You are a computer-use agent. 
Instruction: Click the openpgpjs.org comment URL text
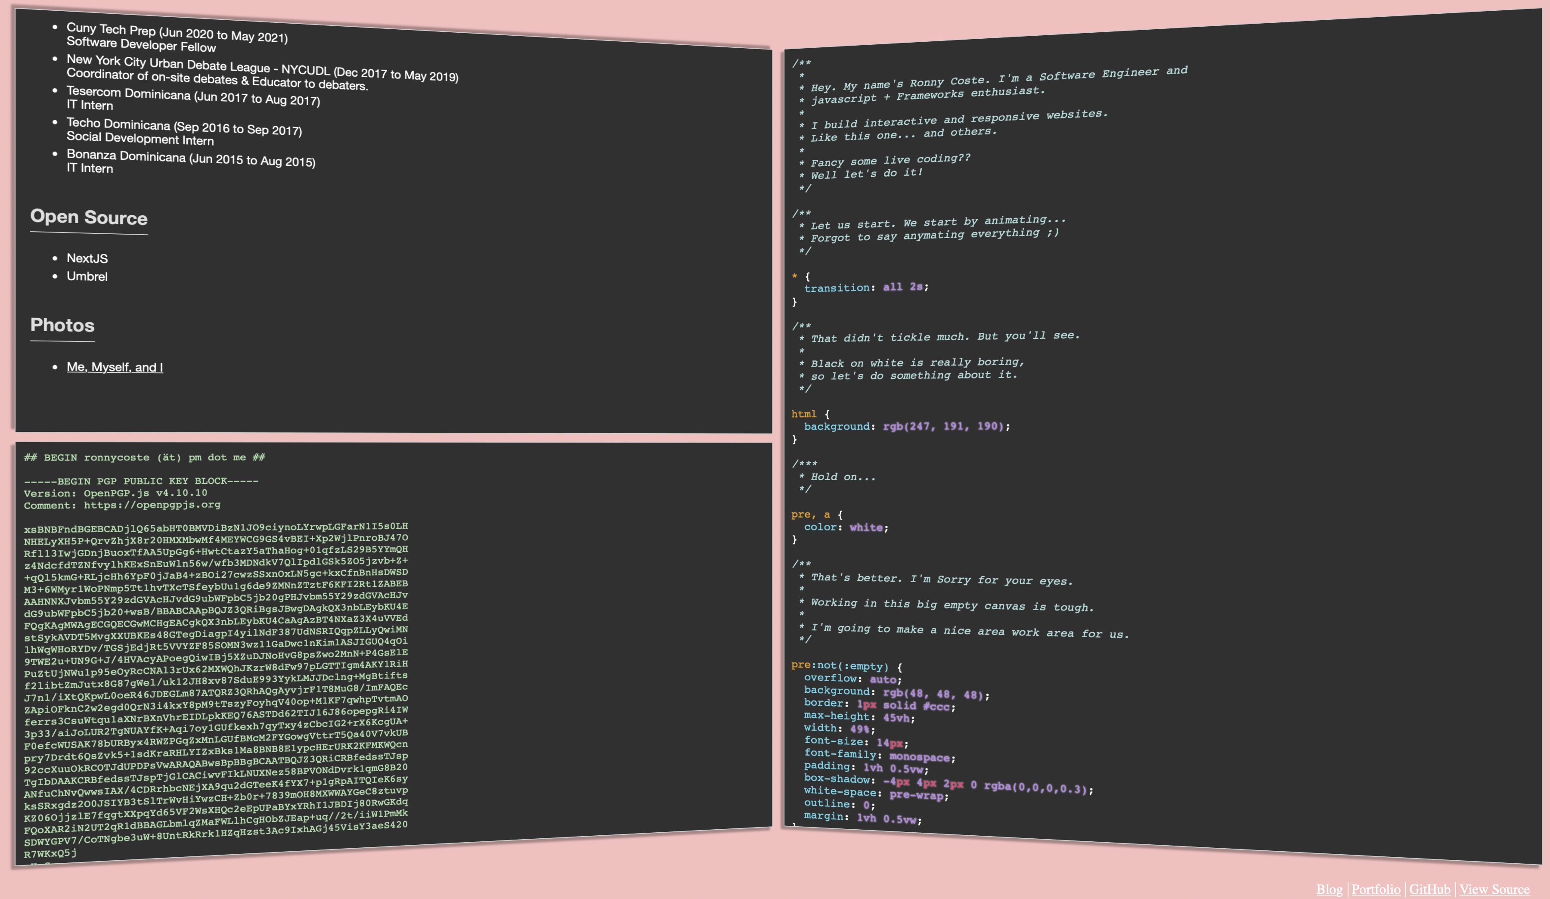point(152,505)
